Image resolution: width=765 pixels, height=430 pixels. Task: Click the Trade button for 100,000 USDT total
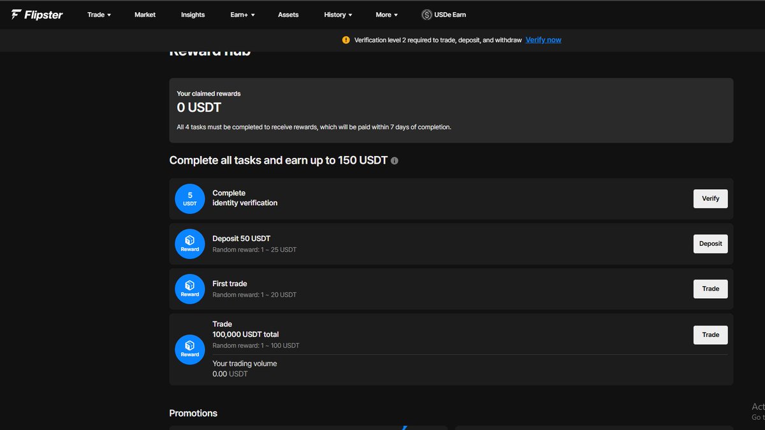(710, 334)
